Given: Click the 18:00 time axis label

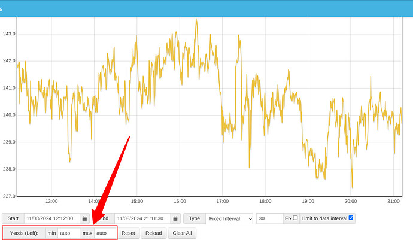Looking at the screenshot, I should coord(265,201).
